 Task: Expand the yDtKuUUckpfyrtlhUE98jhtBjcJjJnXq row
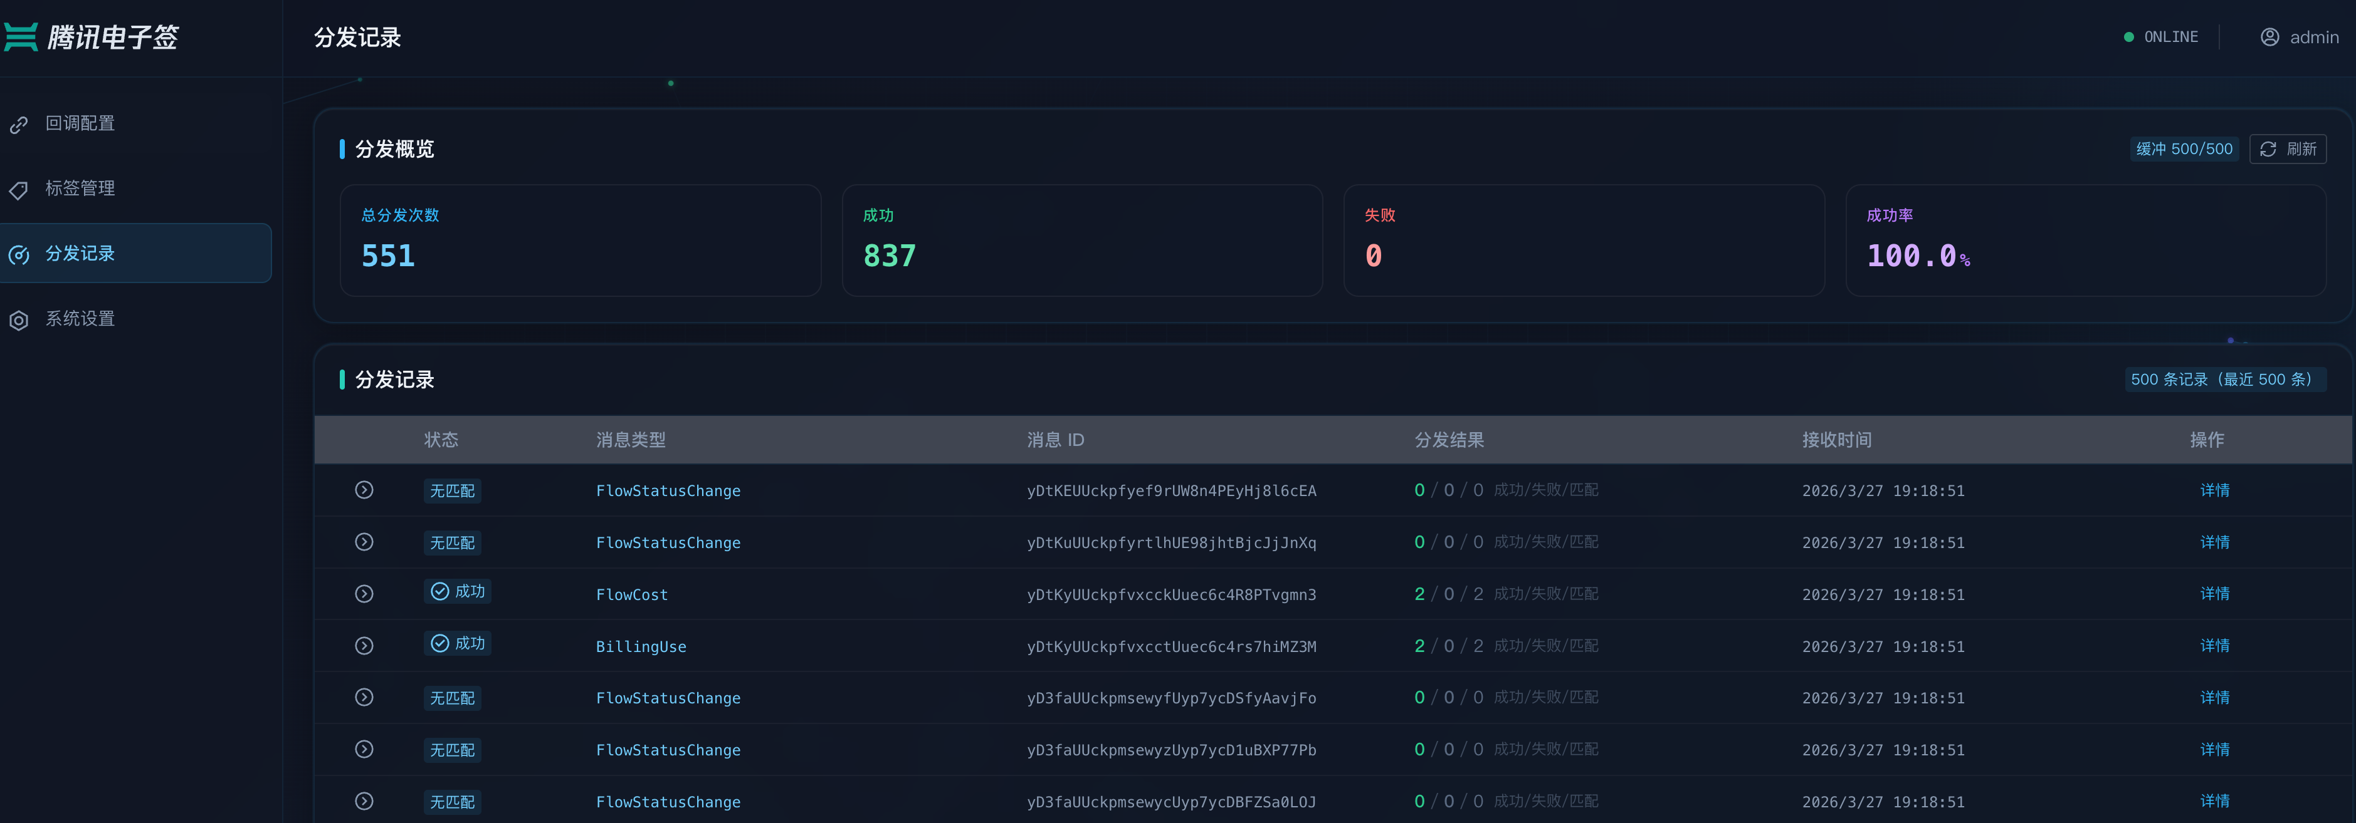click(364, 542)
